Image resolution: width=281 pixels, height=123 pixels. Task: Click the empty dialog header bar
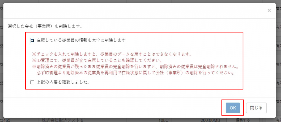tap(134, 11)
